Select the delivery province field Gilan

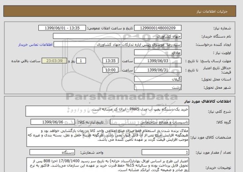click(x=158, y=79)
